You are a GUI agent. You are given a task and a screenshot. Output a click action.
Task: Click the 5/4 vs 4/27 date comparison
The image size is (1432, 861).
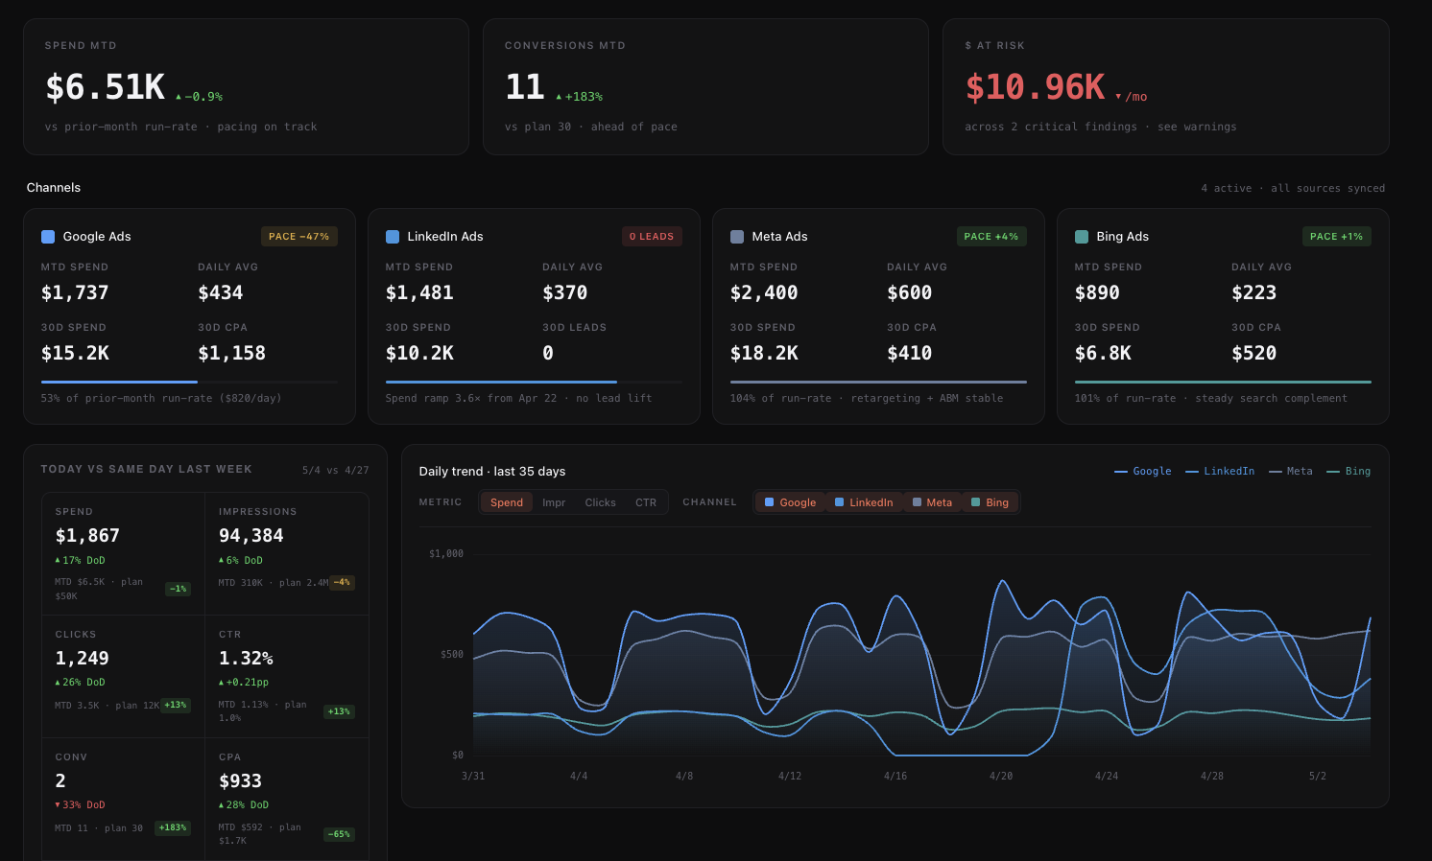point(335,470)
